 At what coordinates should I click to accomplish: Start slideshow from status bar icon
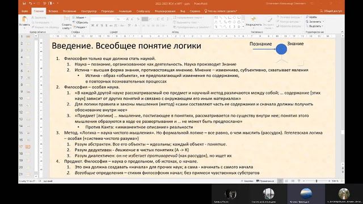(299, 181)
